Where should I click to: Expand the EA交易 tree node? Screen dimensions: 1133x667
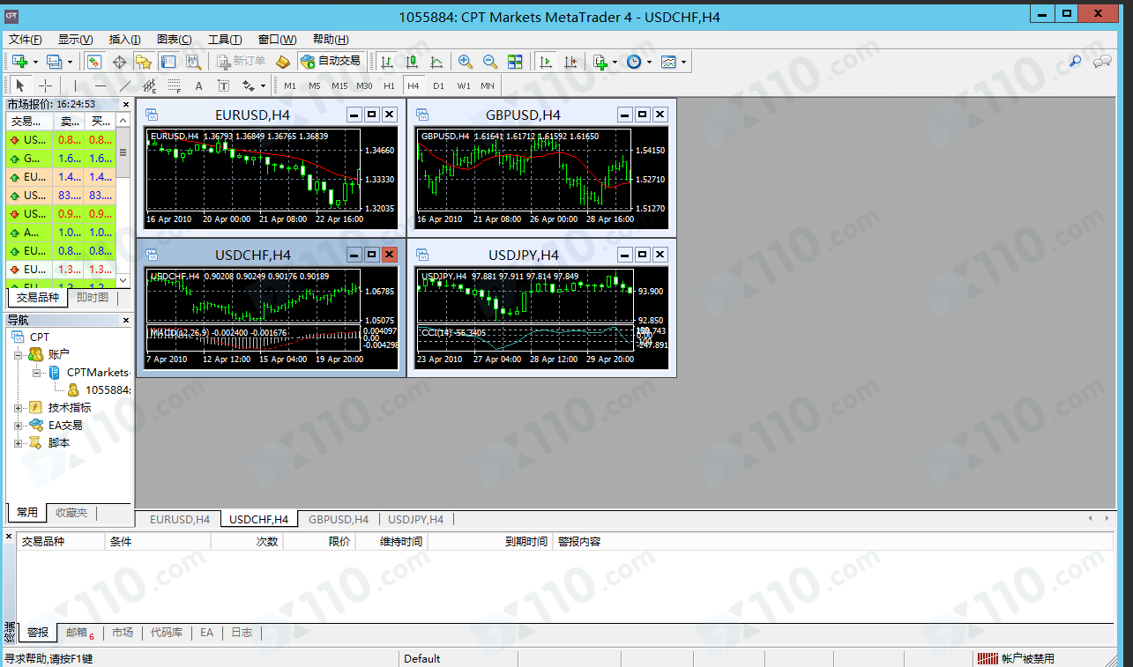(19, 426)
